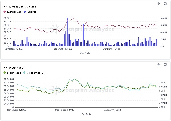Open API option for Market Cap chart

[166, 4]
